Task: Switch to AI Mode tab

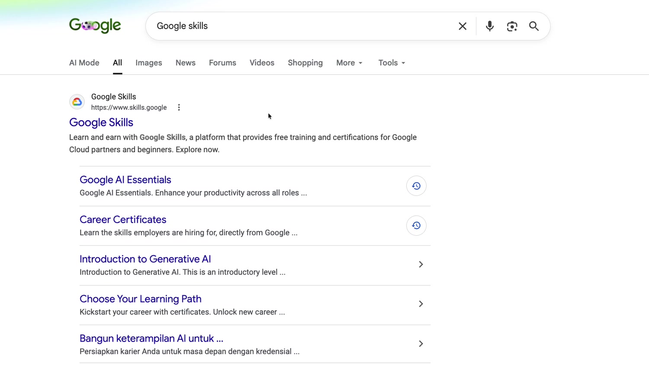Action: click(84, 63)
